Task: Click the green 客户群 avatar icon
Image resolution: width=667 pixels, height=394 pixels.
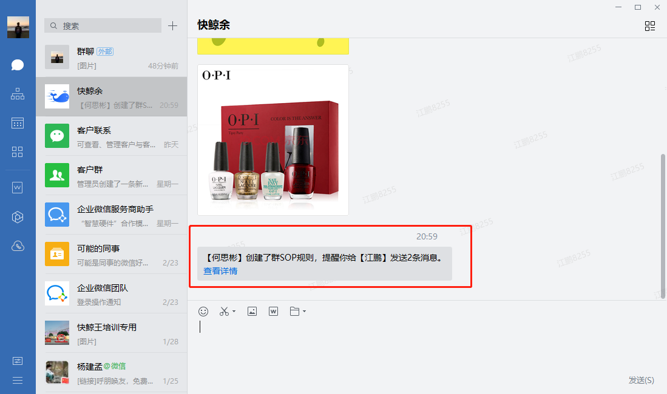Action: [x=57, y=175]
